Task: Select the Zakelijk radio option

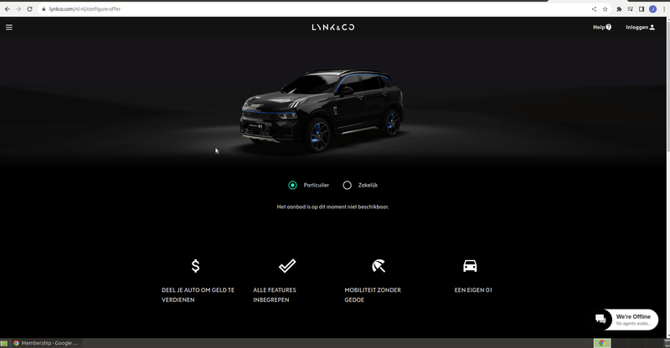Action: [x=348, y=186]
